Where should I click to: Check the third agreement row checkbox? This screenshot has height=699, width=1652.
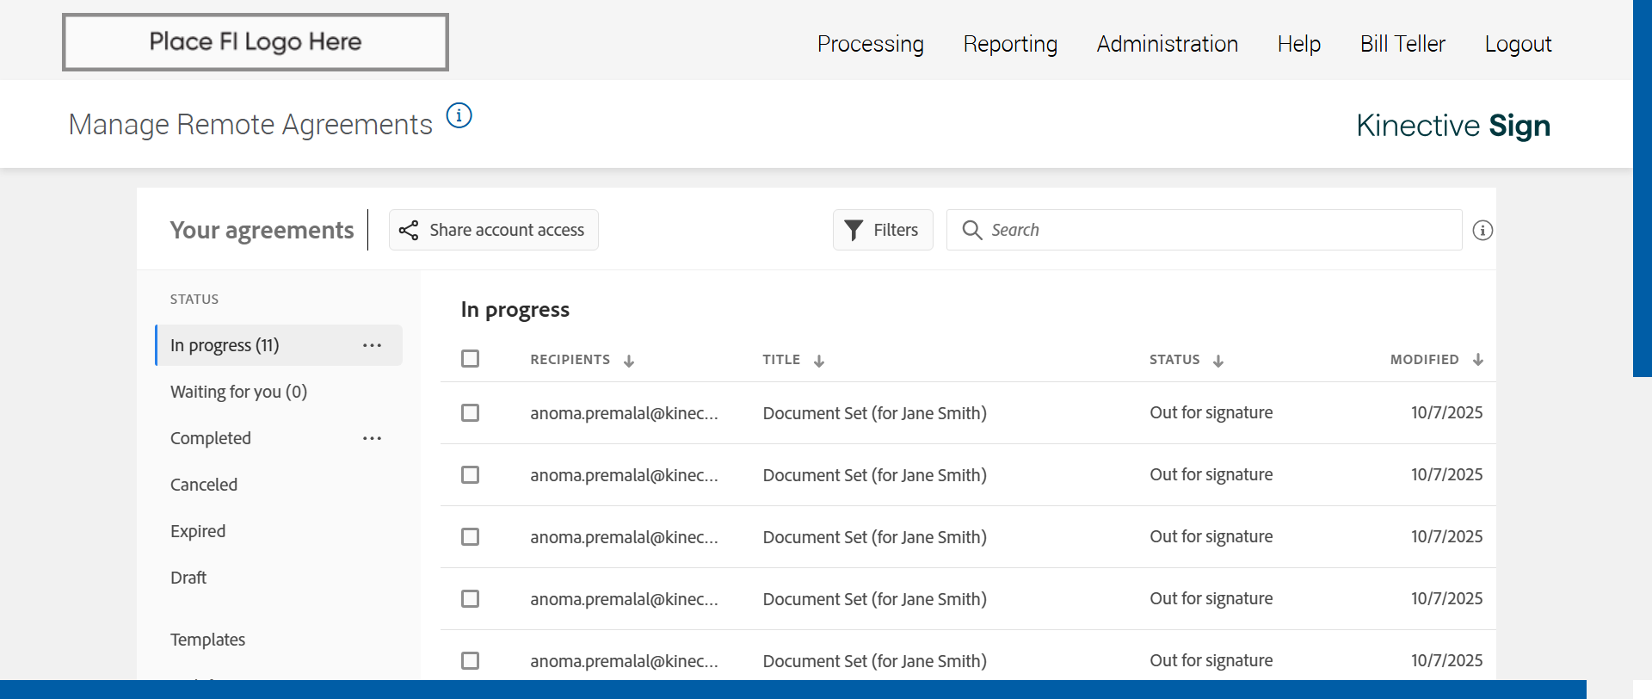coord(470,537)
